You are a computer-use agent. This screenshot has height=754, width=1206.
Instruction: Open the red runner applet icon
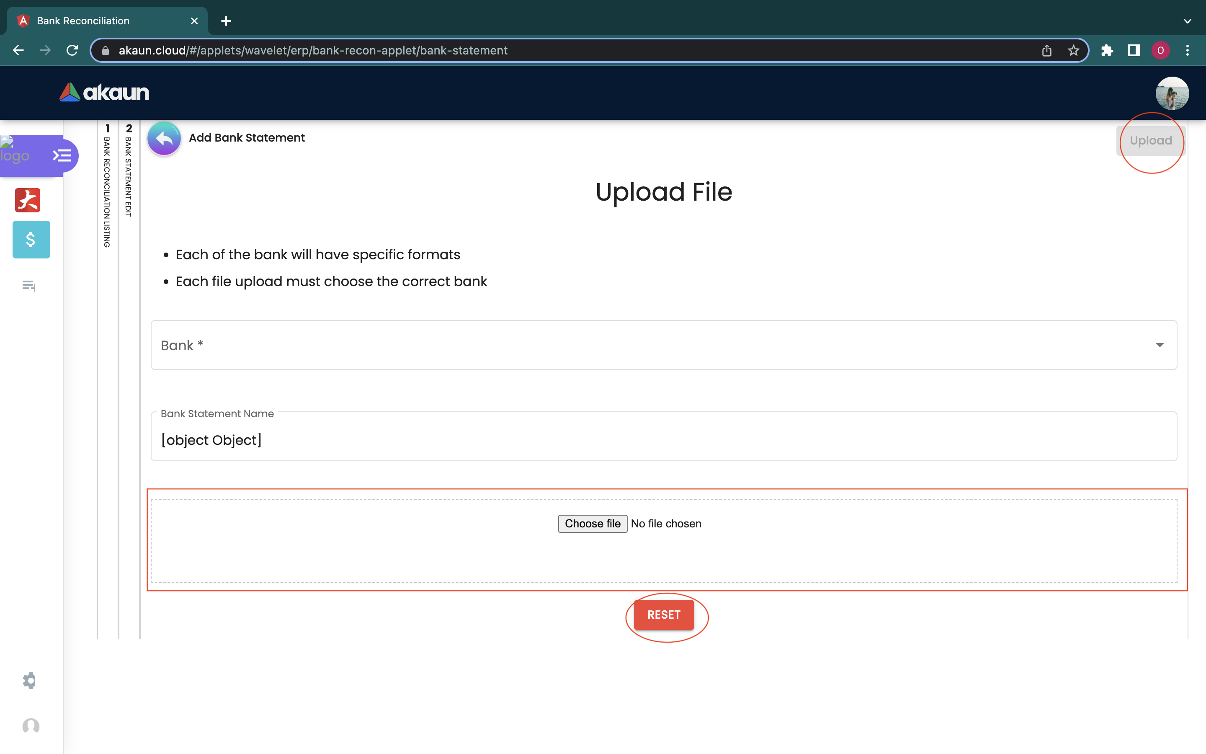[28, 200]
